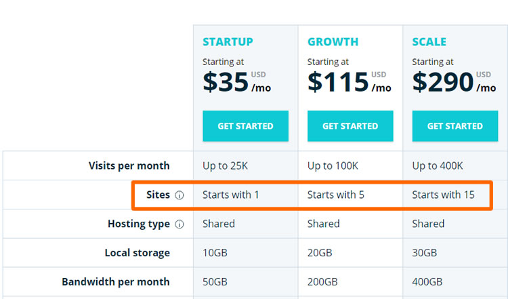Click GET STARTED under Startup plan
508x299 pixels.
pos(245,126)
